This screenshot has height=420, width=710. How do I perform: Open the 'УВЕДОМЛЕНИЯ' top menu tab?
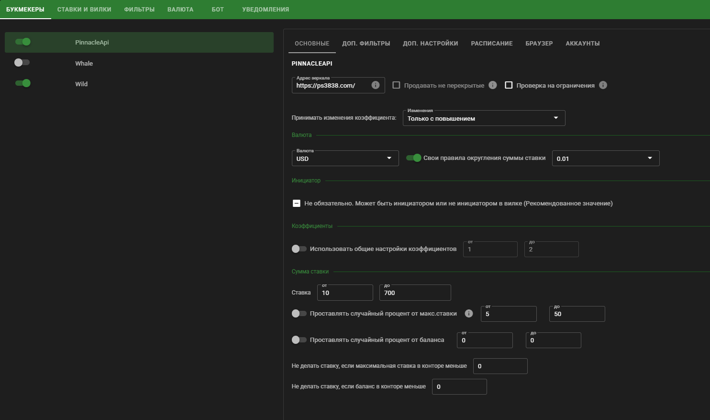coord(266,10)
